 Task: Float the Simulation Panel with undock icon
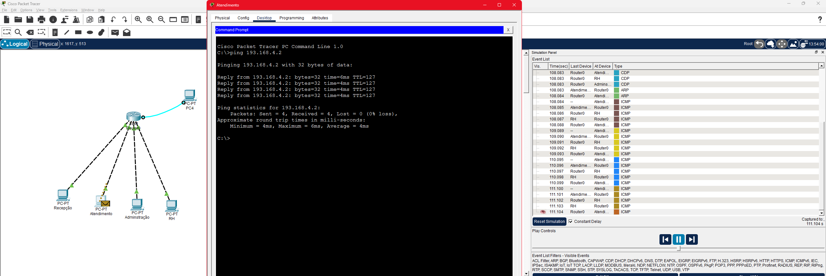click(x=816, y=52)
